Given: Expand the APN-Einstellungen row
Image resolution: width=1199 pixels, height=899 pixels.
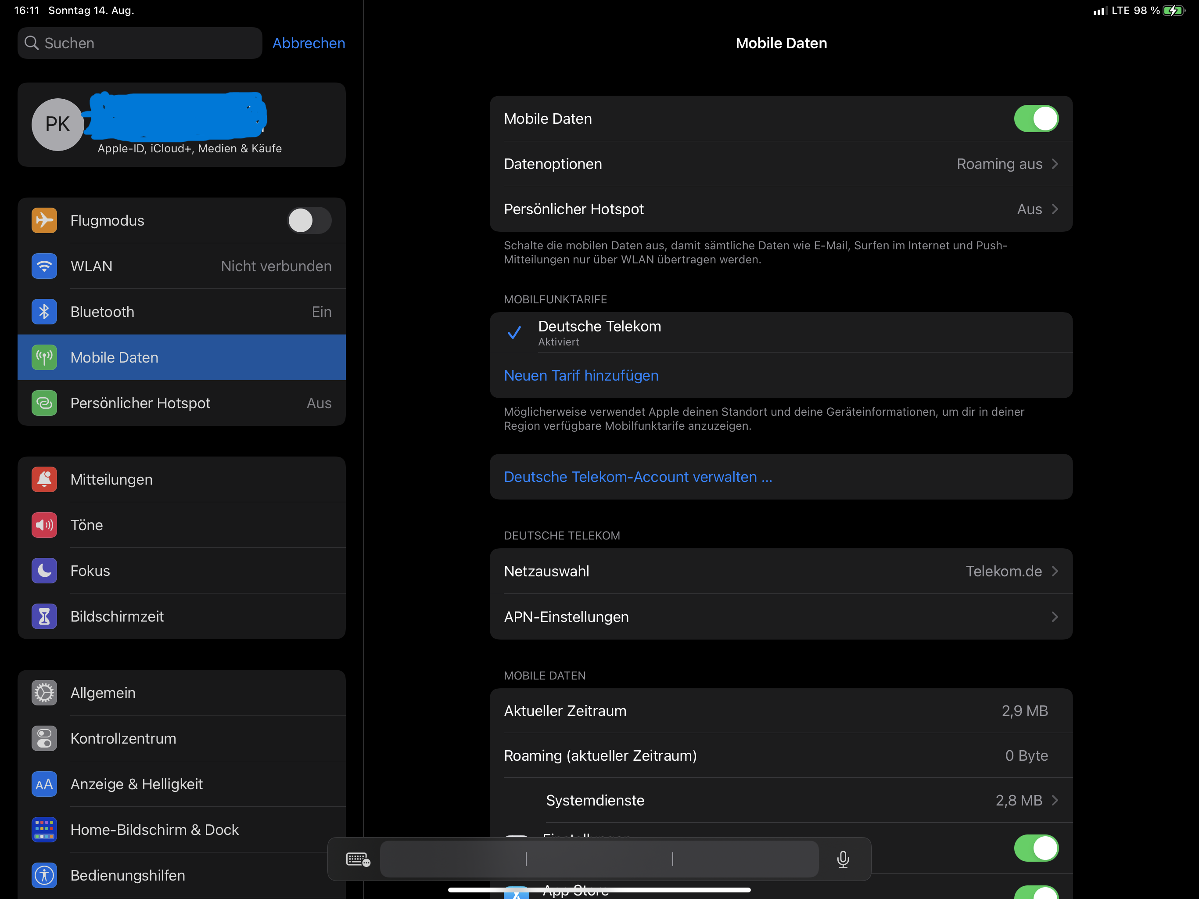Looking at the screenshot, I should click(781, 617).
